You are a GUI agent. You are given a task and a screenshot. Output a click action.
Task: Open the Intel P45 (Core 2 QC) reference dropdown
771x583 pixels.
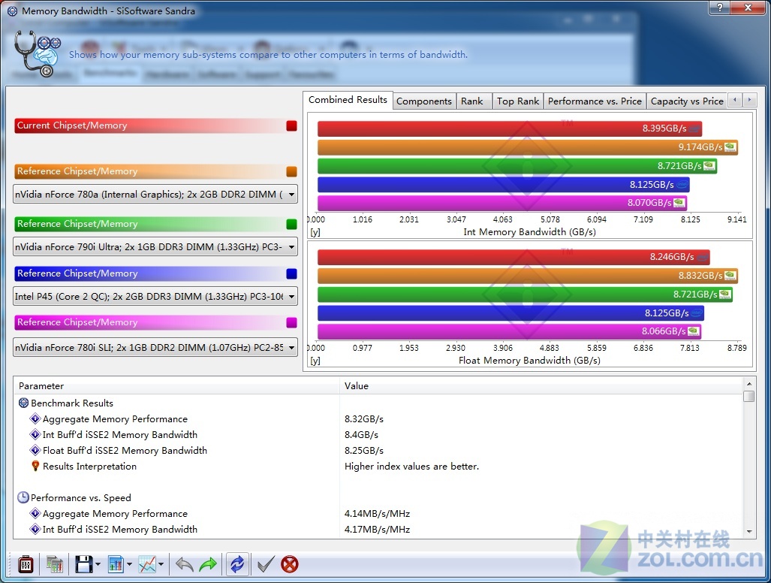coord(155,297)
